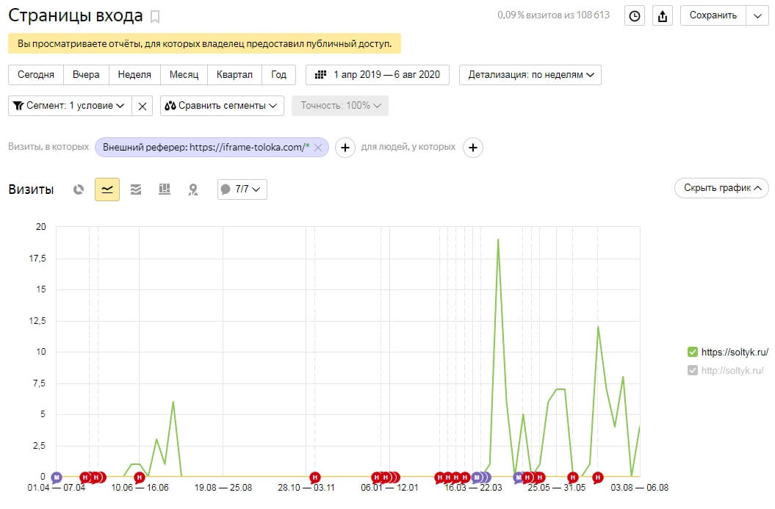The height and width of the screenshot is (509, 775).
Task: Select the Неделя period tab
Action: pos(134,75)
